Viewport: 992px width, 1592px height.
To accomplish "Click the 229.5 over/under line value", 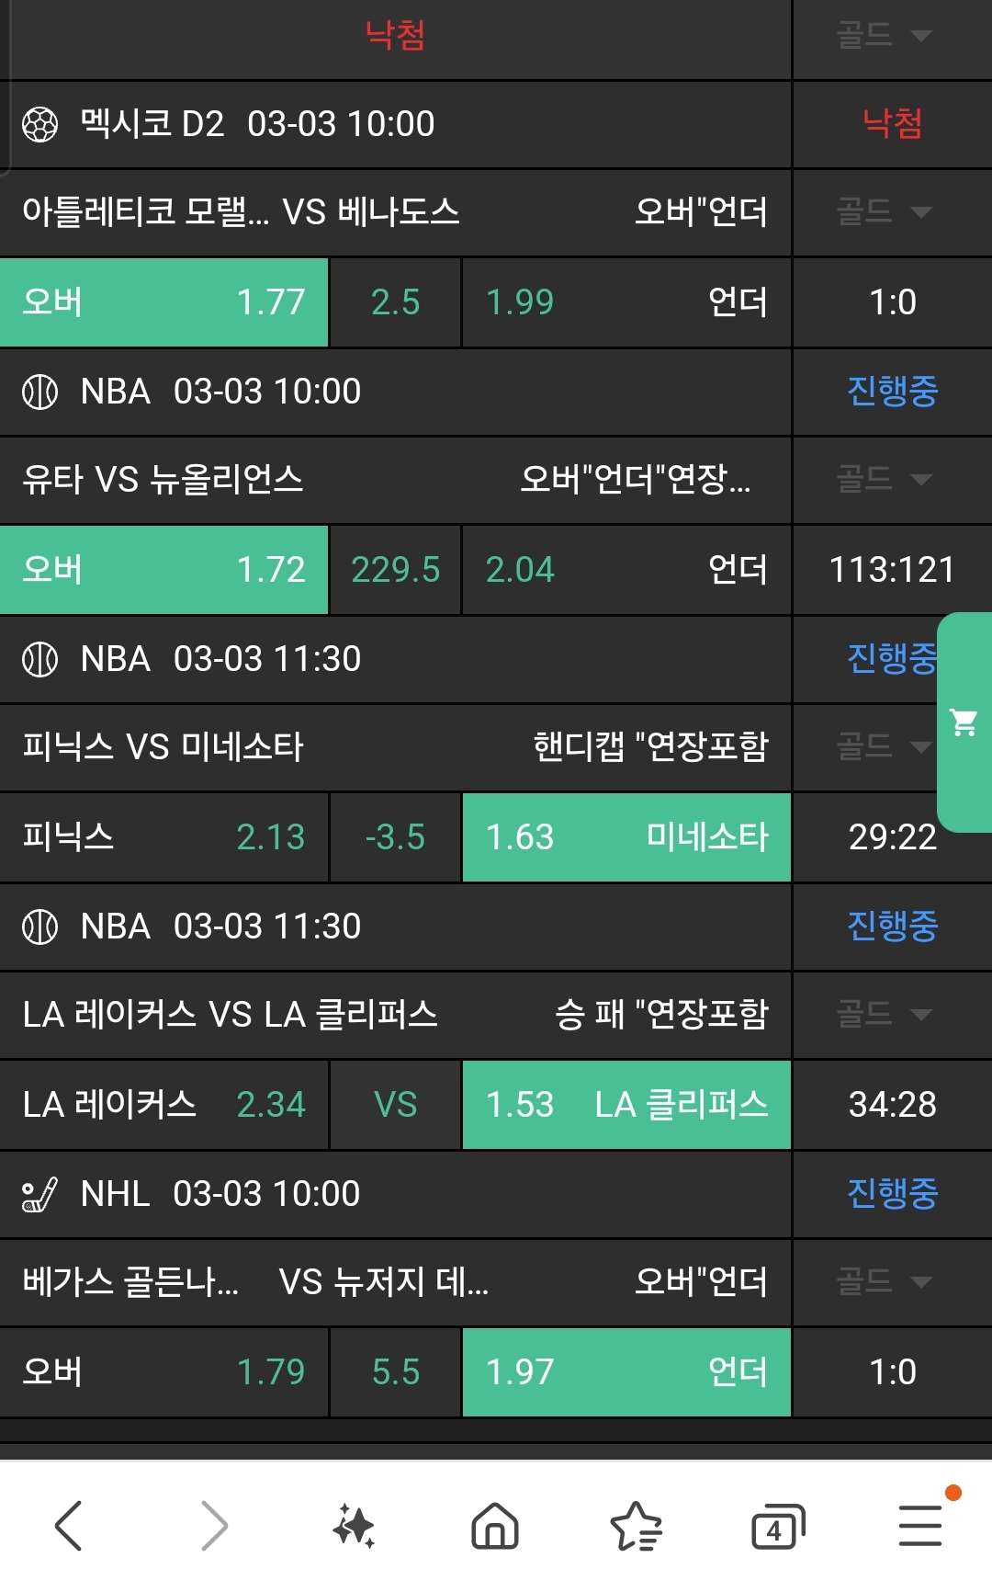I will (x=396, y=570).
